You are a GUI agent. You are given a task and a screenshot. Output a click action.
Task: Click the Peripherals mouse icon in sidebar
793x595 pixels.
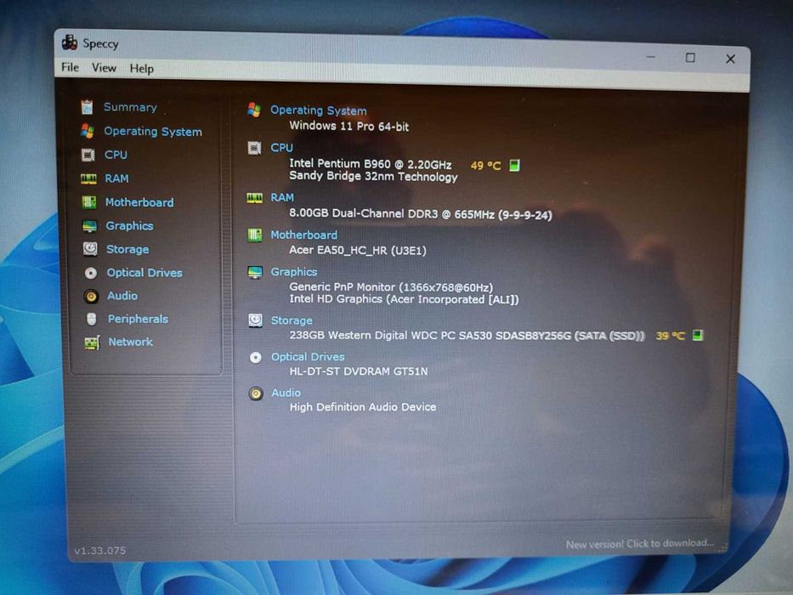[x=92, y=319]
